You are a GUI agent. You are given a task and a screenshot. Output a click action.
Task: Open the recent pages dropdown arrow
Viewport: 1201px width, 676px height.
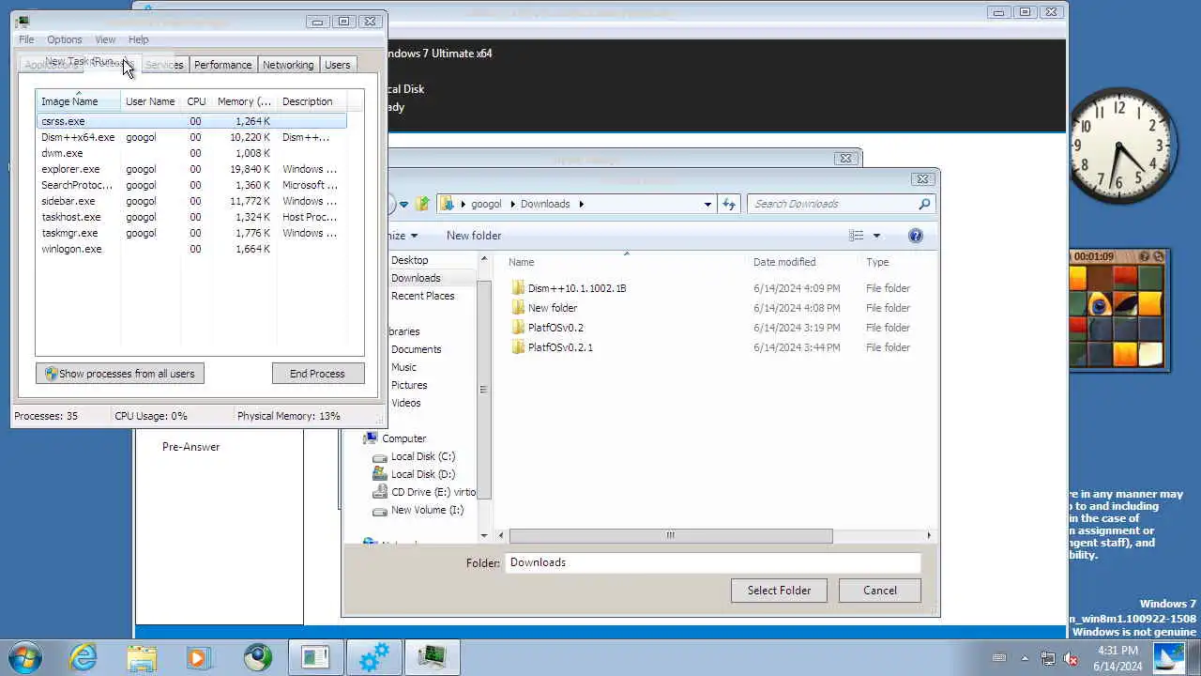coord(403,204)
